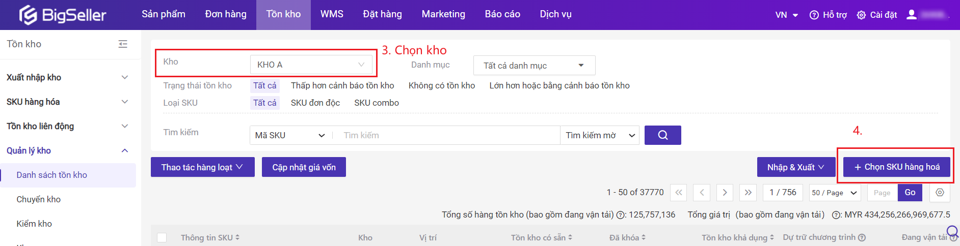Select Tất cả for Loại SKU
Screen dimensions: 960x246
[265, 103]
